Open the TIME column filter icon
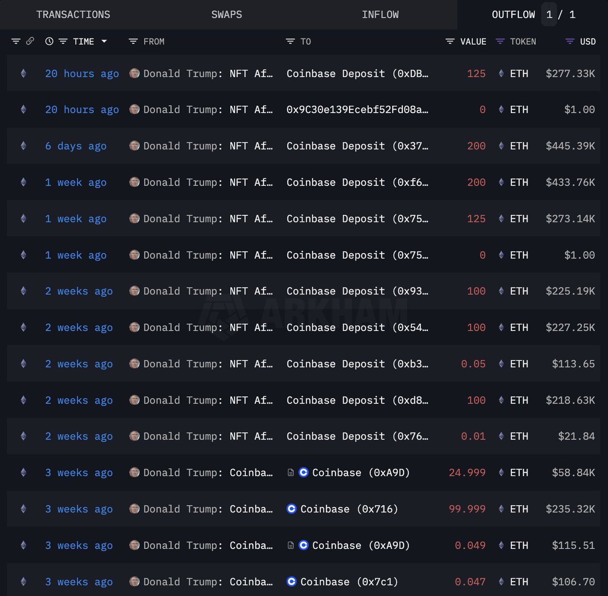Viewport: 608px width, 596px height. coord(63,42)
